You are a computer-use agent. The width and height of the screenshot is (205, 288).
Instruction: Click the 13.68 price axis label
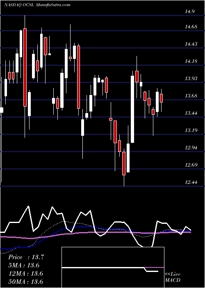(191, 96)
